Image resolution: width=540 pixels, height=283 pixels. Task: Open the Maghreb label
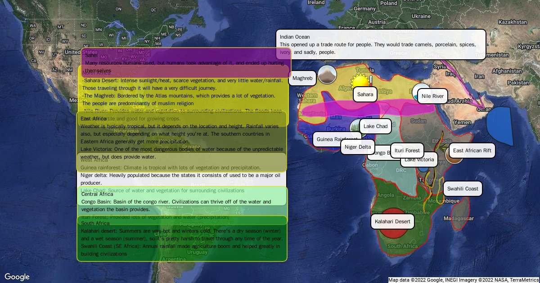click(302, 78)
